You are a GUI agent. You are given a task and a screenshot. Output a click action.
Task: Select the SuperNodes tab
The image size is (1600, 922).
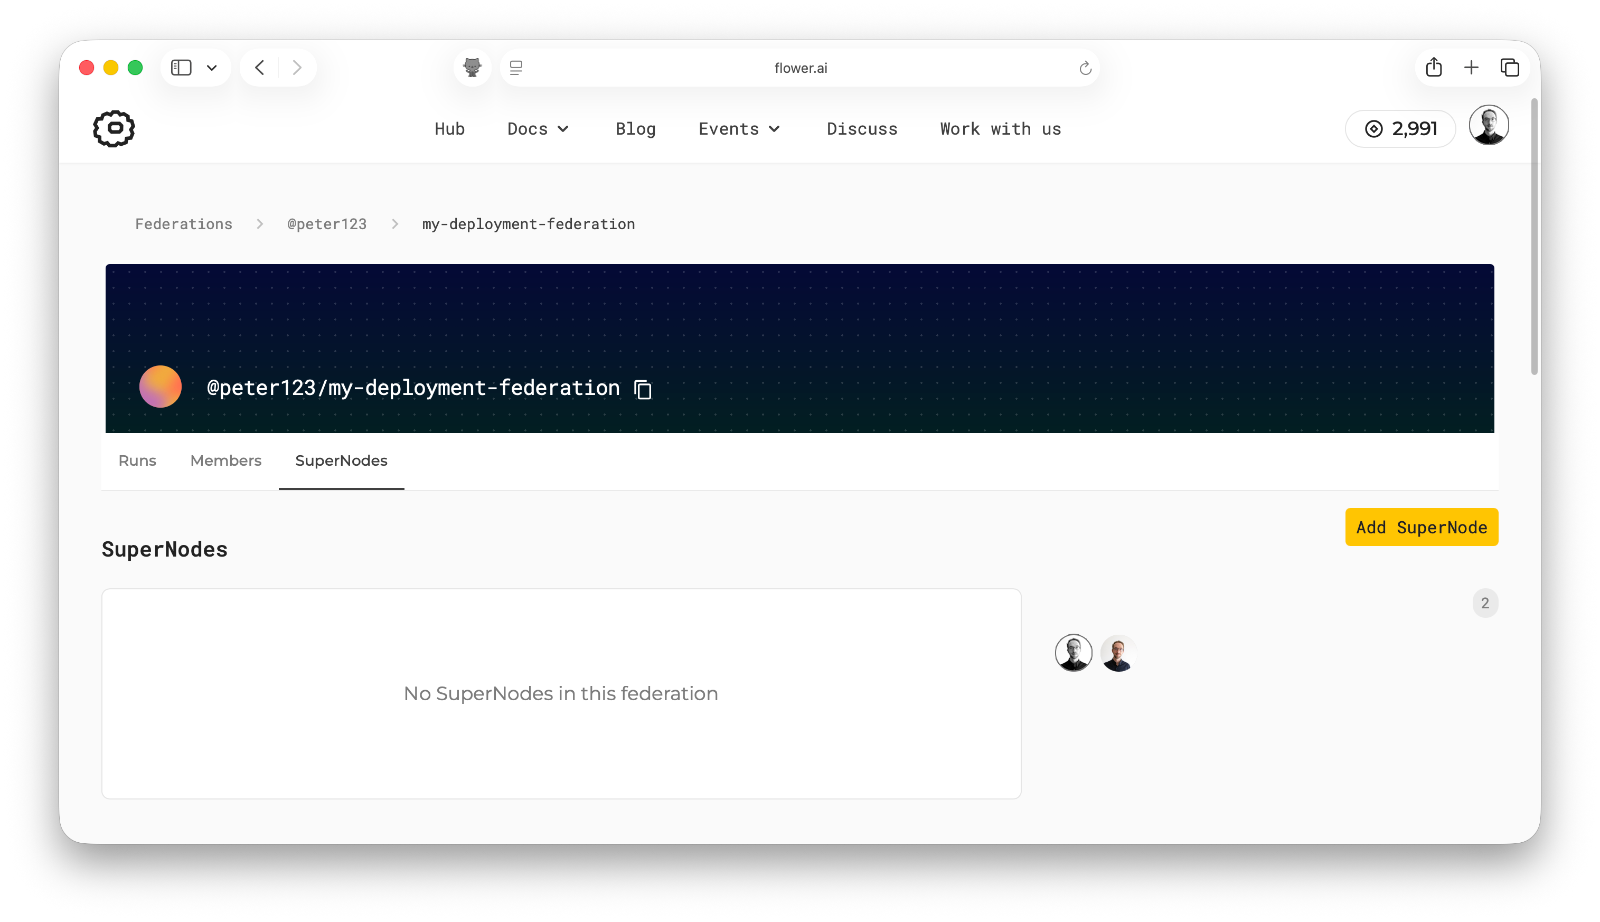[341, 460]
